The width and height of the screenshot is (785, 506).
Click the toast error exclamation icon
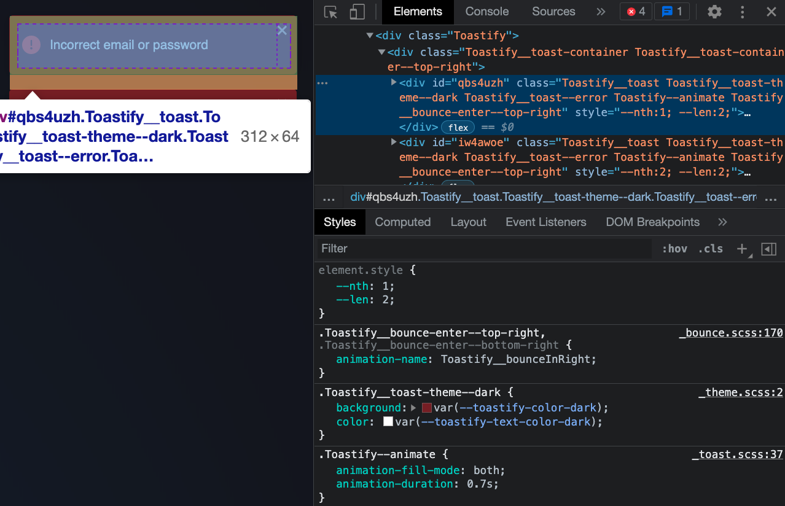coord(31,45)
